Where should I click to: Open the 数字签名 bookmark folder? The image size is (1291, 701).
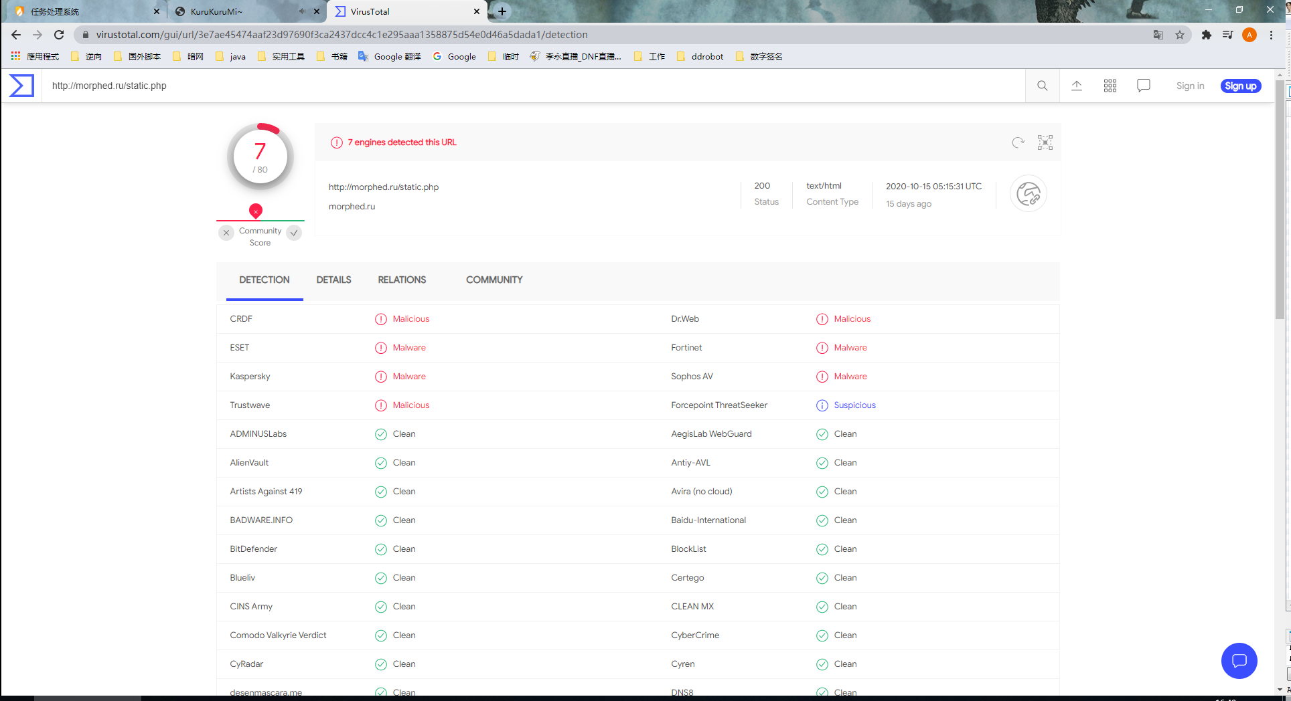tap(759, 56)
